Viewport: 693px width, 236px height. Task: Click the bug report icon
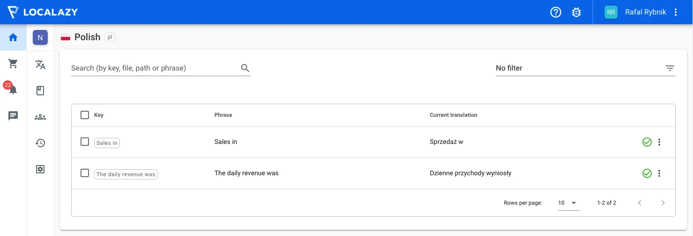576,12
